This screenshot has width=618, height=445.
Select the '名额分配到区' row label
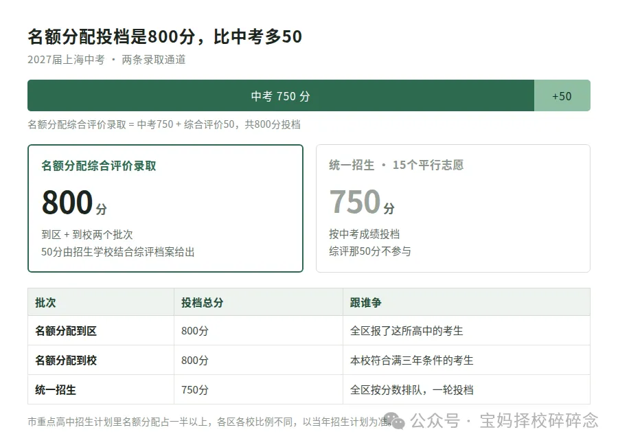(x=66, y=331)
